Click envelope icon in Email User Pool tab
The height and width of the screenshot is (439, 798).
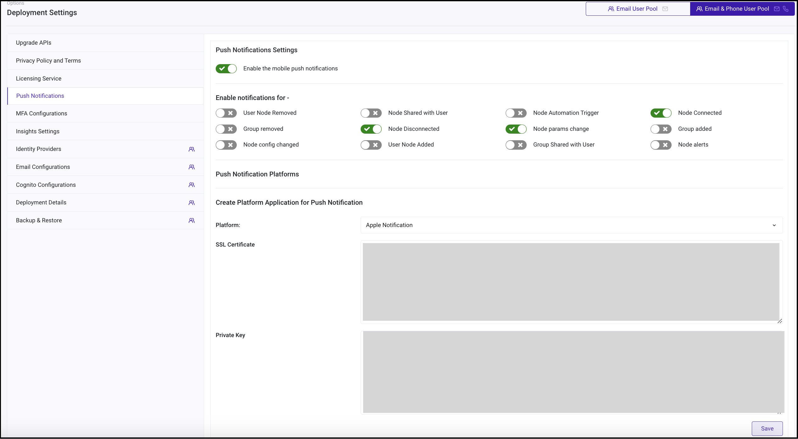665,9
